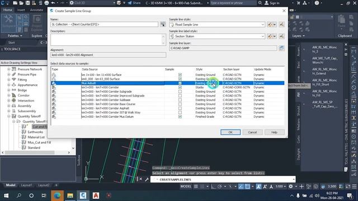The image size is (358, 201).
Task: Click the sample line group Name field
Action: point(105,25)
